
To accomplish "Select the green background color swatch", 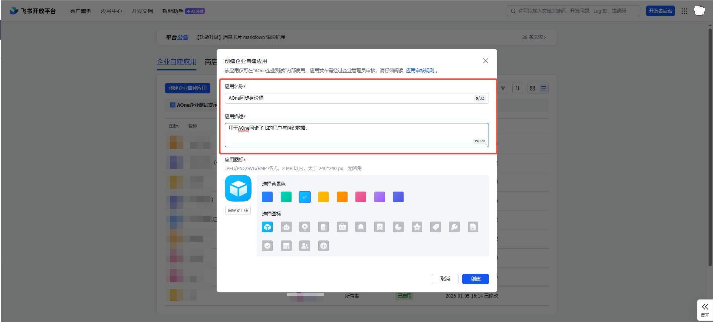I will click(x=286, y=197).
